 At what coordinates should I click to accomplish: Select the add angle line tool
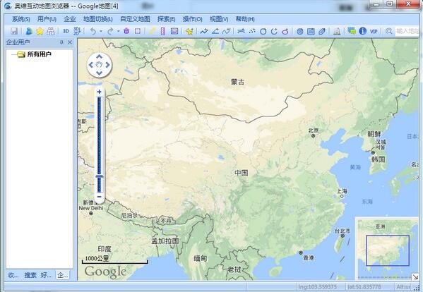pyautogui.click(x=215, y=31)
